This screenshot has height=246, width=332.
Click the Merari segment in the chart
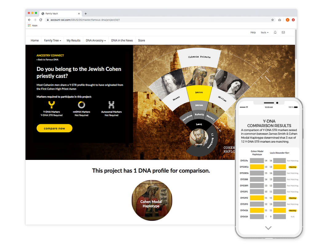tap(211, 117)
